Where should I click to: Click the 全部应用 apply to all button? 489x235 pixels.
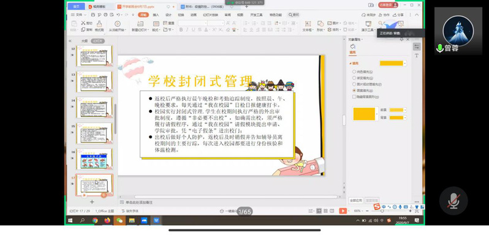pyautogui.click(x=356, y=200)
